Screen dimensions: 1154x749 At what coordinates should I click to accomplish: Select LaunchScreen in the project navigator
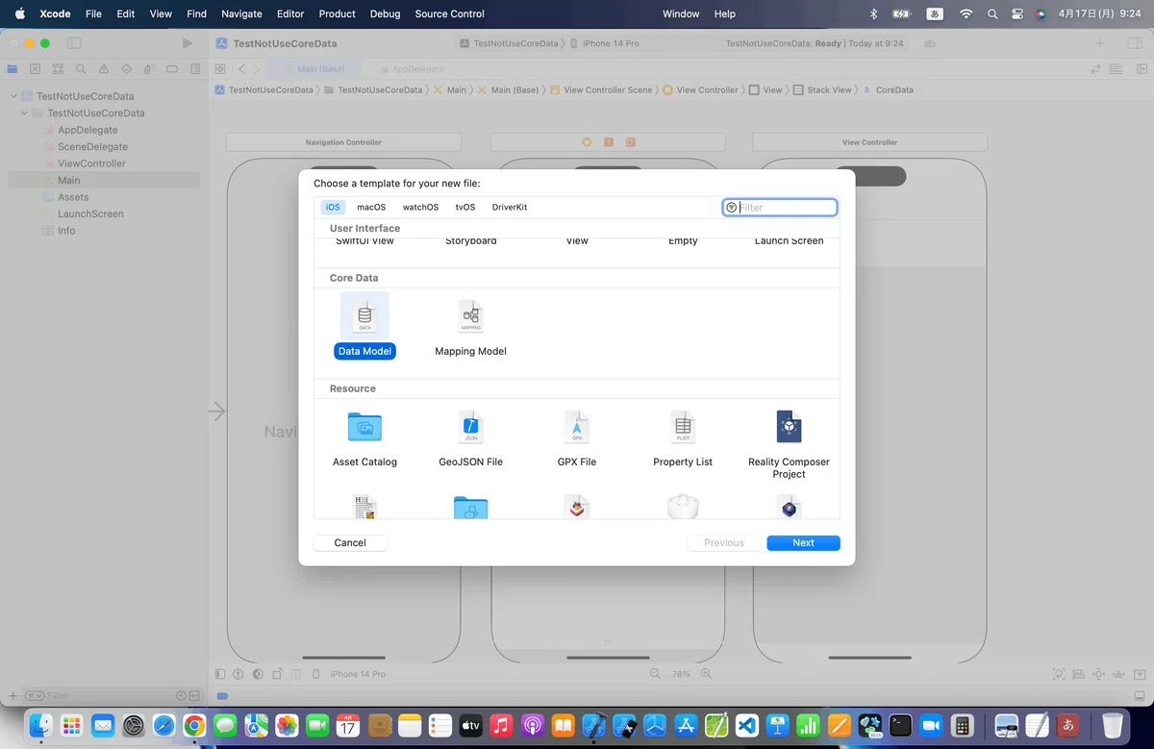[x=89, y=213]
